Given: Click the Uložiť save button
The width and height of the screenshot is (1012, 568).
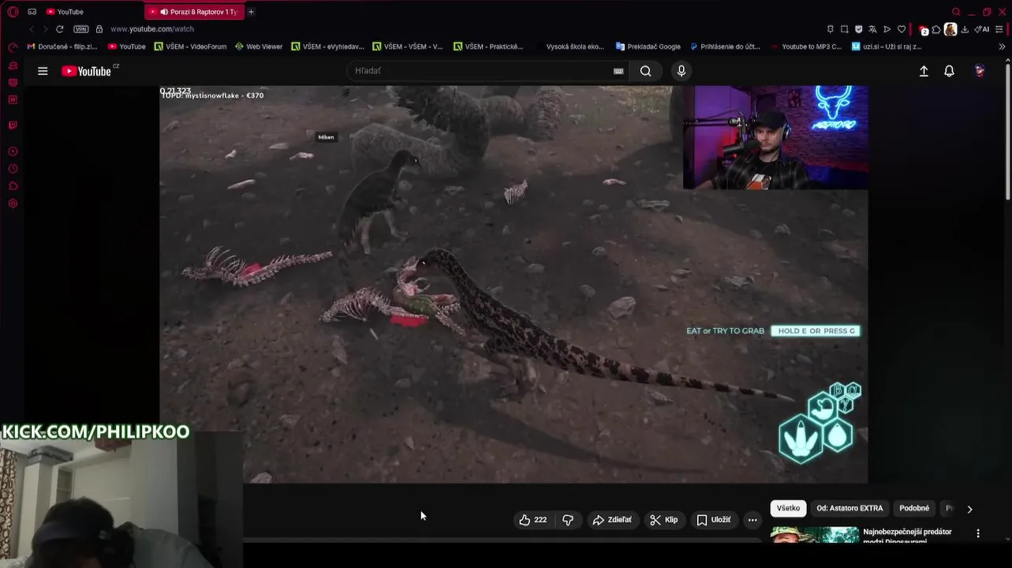Looking at the screenshot, I should click(714, 520).
